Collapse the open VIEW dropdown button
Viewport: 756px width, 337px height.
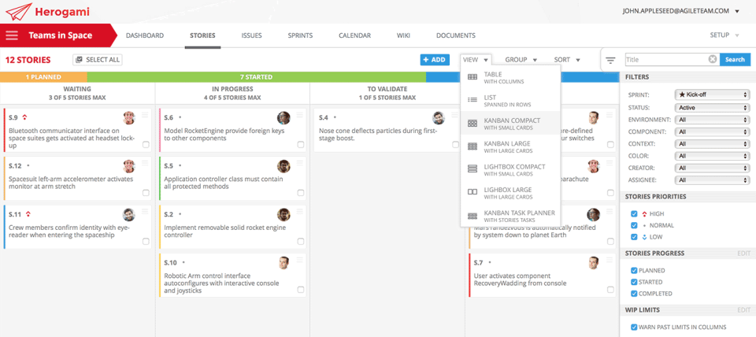[x=476, y=60]
